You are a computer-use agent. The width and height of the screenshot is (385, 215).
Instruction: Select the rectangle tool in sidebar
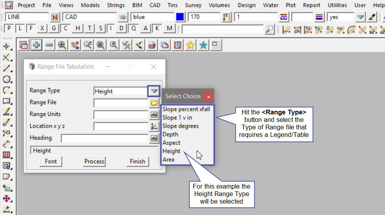(7, 101)
